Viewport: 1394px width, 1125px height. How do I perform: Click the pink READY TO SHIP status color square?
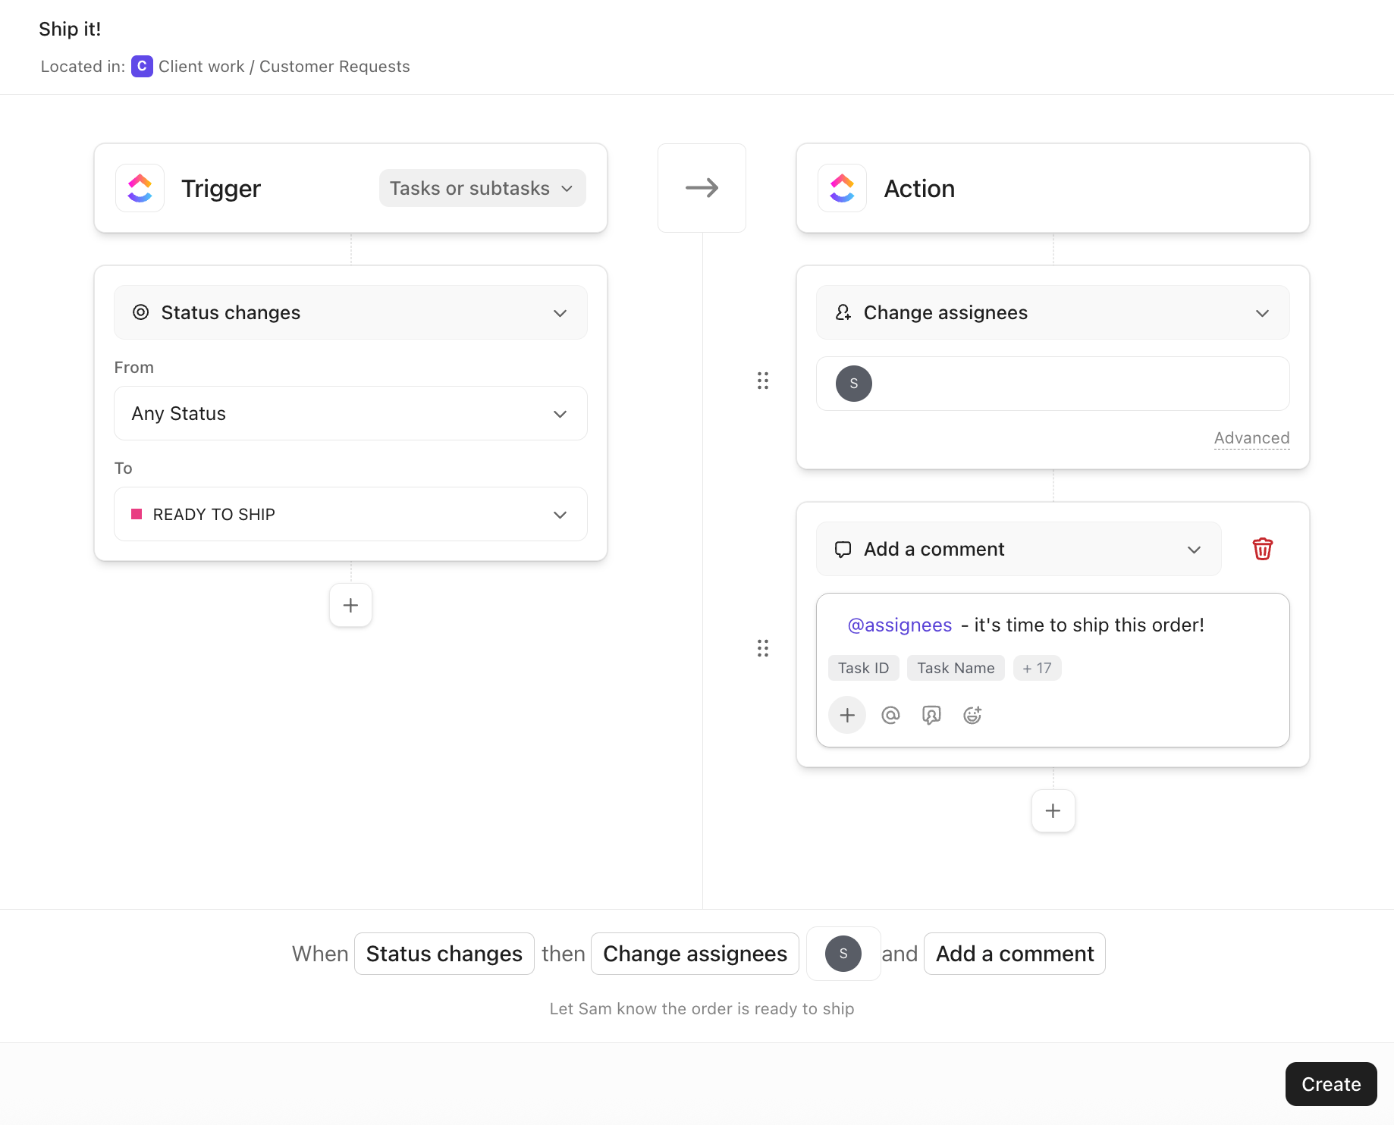click(137, 514)
